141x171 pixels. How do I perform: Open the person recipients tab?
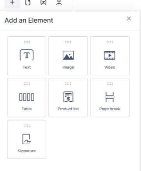[x=59, y=3]
